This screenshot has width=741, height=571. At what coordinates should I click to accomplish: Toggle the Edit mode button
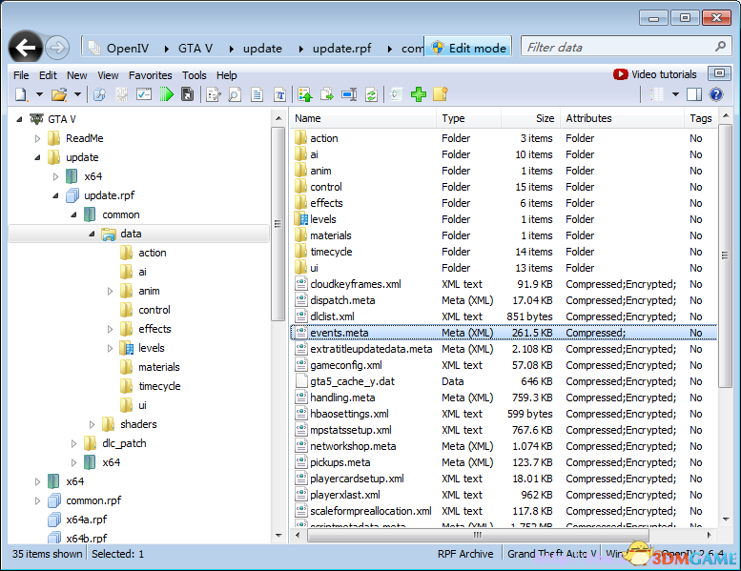click(x=468, y=48)
